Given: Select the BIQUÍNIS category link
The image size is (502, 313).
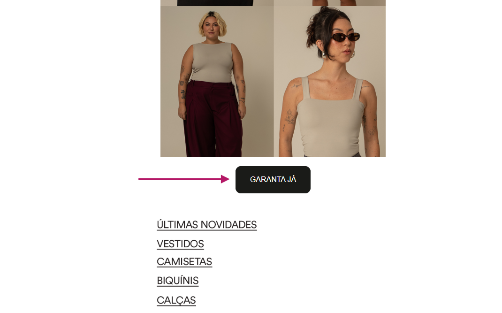Looking at the screenshot, I should click(178, 281).
